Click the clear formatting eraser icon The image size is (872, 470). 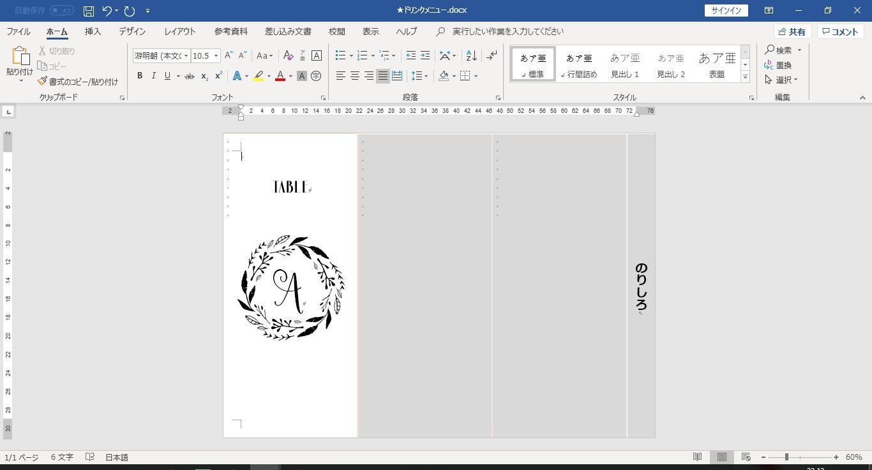coord(288,55)
